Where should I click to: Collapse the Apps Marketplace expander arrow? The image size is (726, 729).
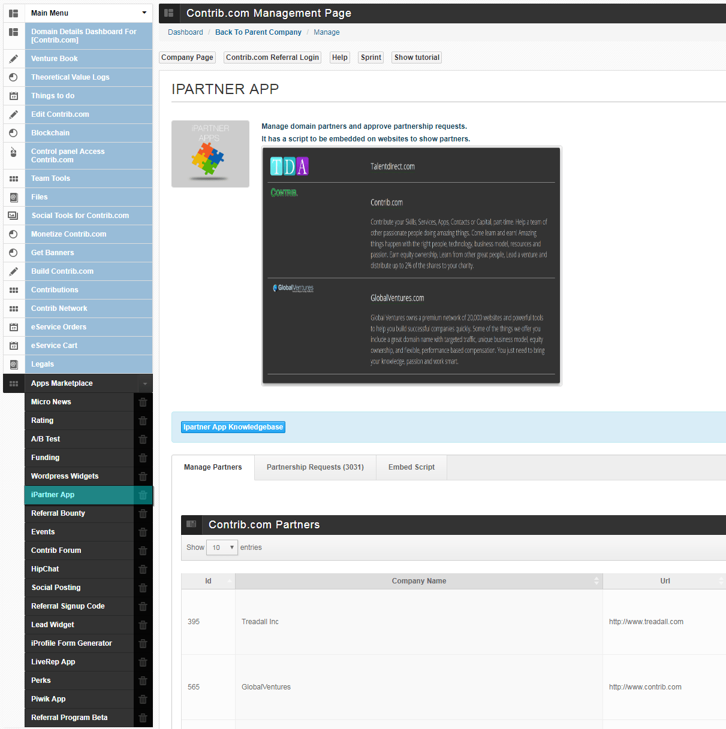coord(145,383)
